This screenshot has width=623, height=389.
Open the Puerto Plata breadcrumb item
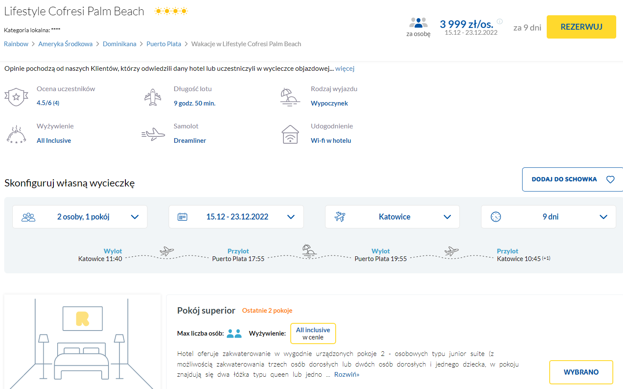pyautogui.click(x=164, y=44)
